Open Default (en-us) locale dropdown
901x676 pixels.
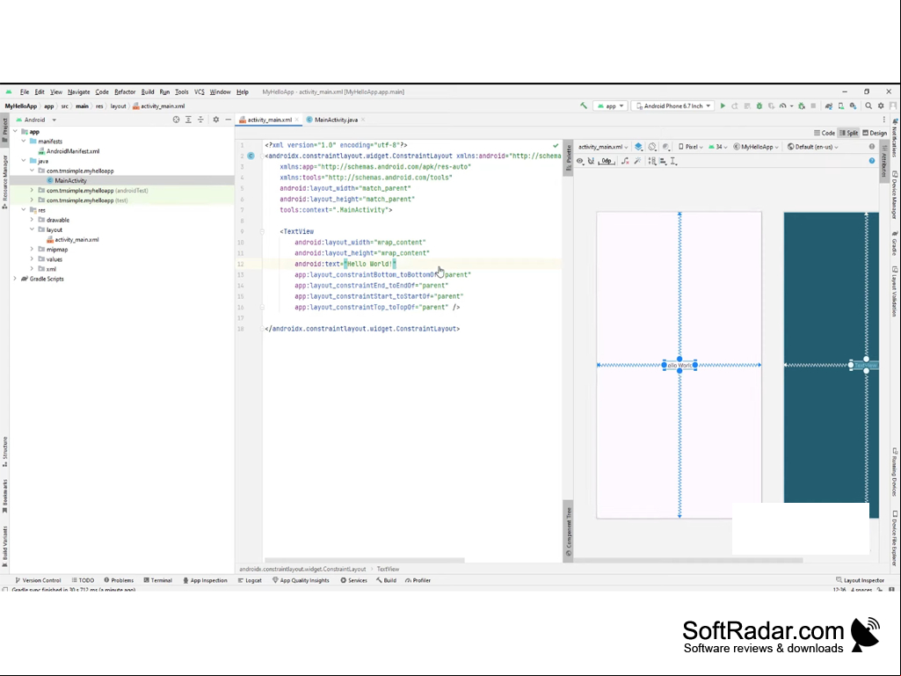click(x=812, y=147)
